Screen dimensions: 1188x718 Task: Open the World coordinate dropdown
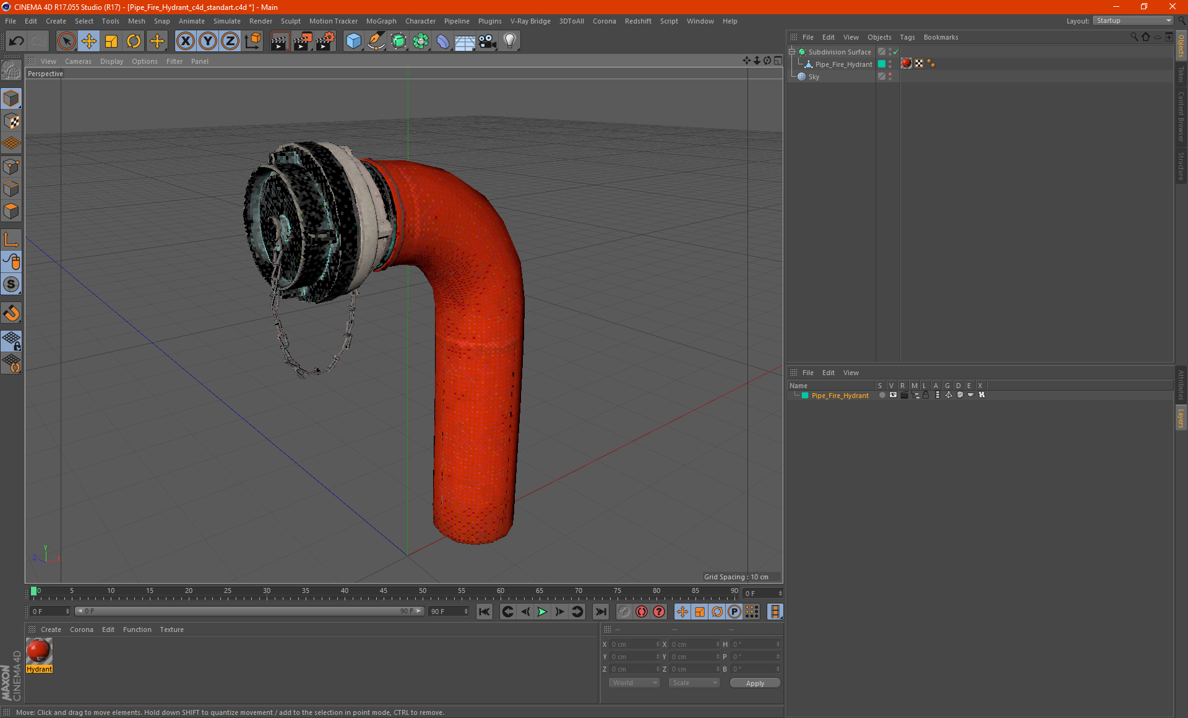tap(634, 683)
